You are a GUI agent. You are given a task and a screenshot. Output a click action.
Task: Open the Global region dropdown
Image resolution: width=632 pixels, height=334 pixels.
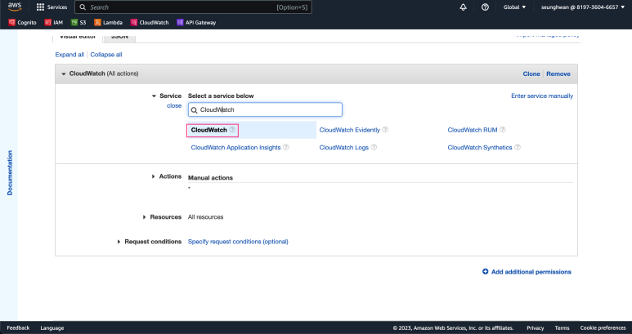click(514, 7)
